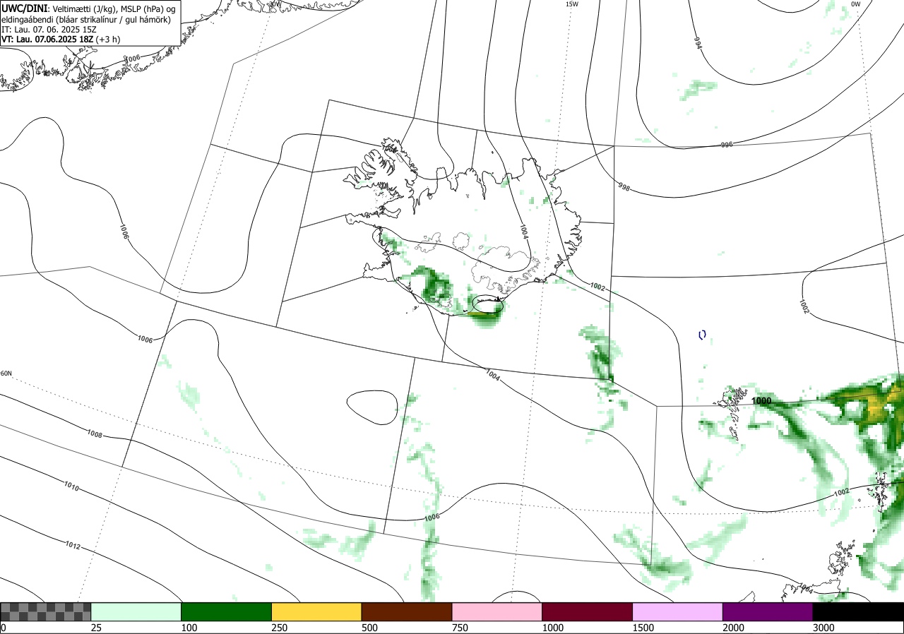904x634 pixels.
Task: Select the light pink 750–1000 legend swatch
Action: [497, 611]
